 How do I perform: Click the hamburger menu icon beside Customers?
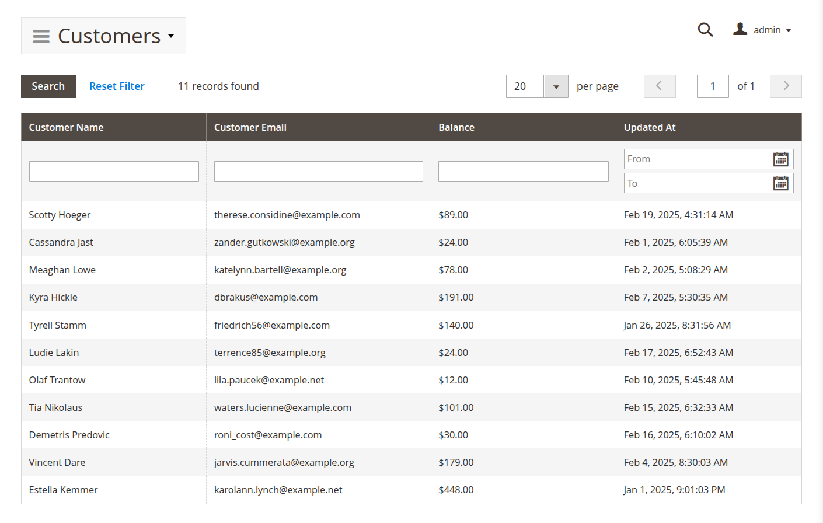click(41, 36)
